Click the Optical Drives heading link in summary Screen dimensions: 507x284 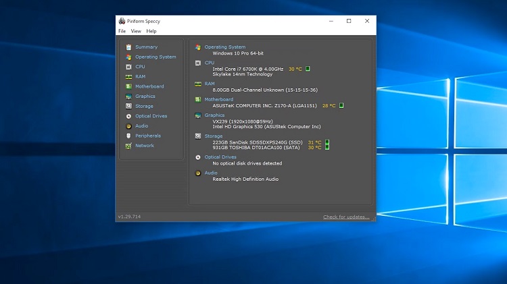pos(220,157)
